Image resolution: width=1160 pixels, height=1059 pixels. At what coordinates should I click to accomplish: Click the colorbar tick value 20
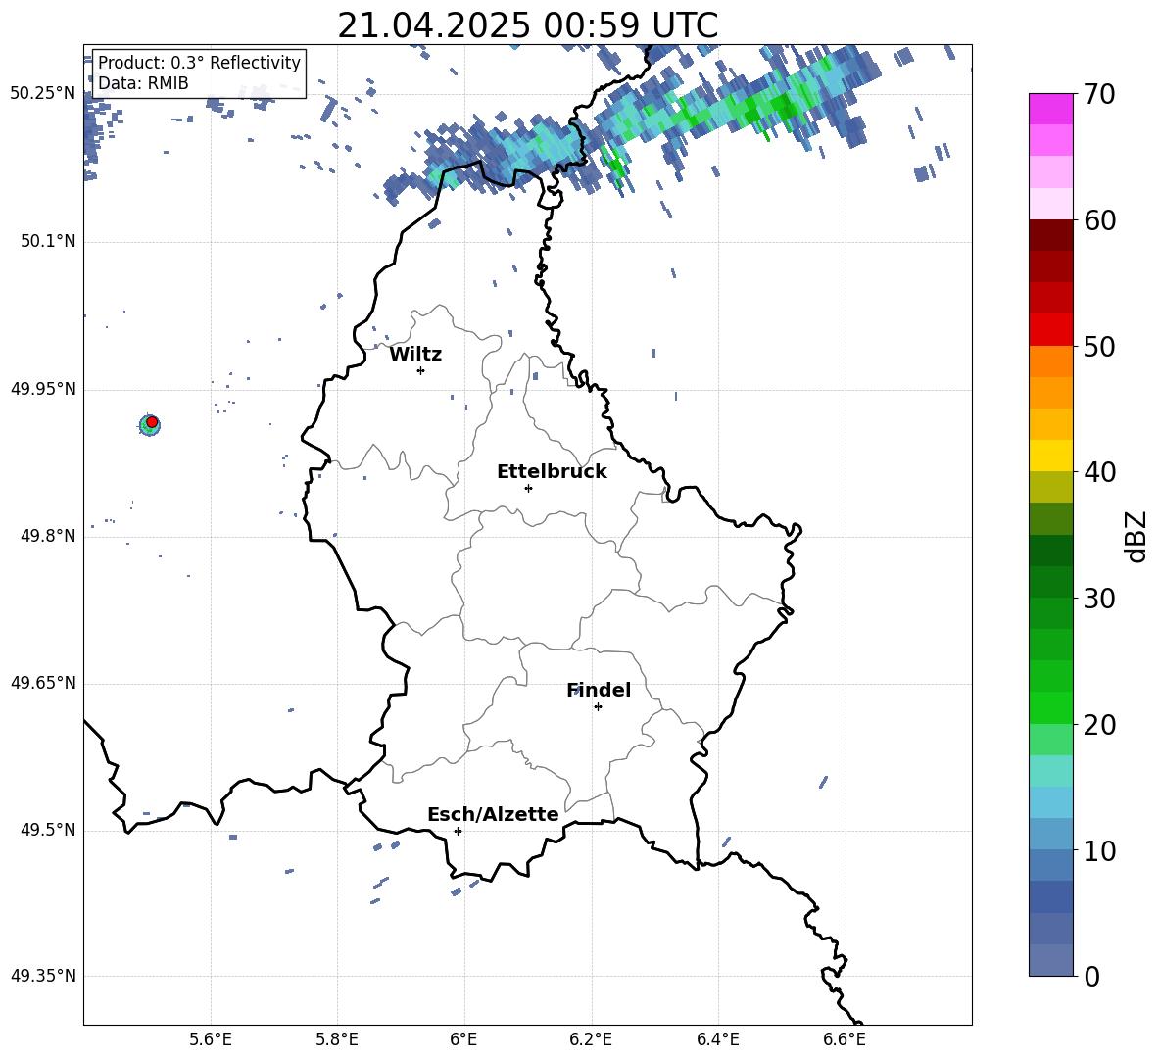(x=1099, y=725)
